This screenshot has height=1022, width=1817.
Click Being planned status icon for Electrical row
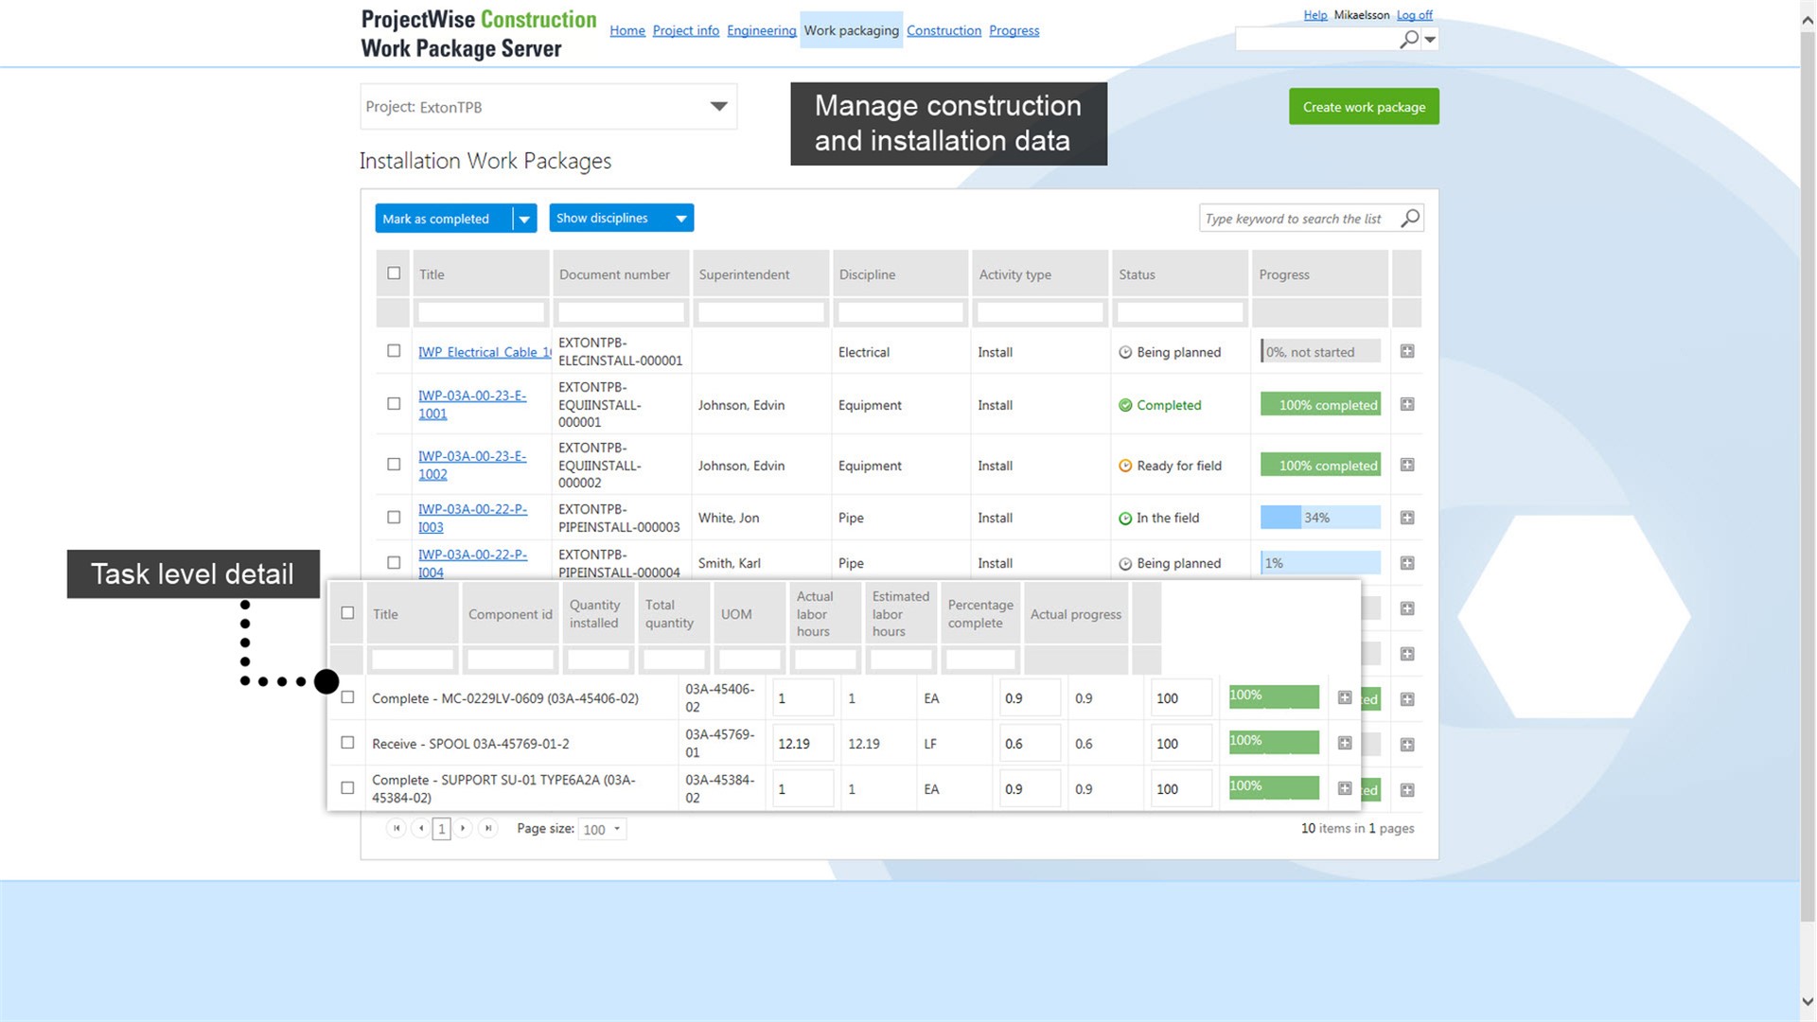click(x=1125, y=352)
